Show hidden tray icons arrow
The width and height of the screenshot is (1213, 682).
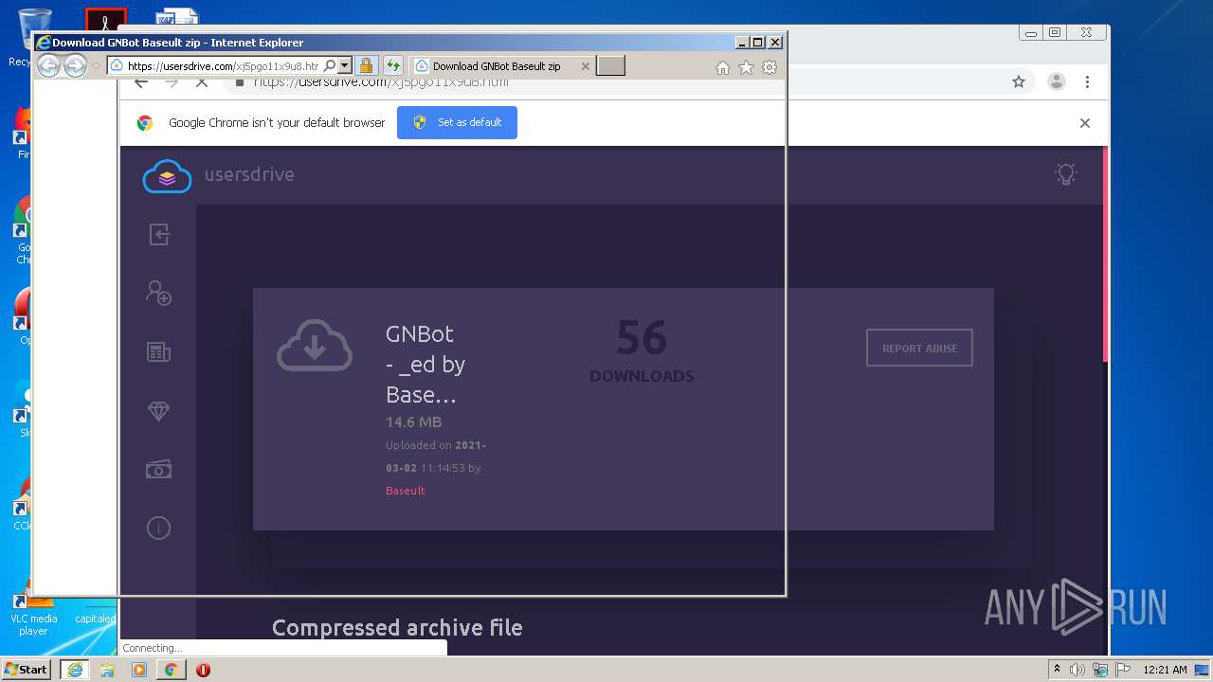pos(1057,670)
